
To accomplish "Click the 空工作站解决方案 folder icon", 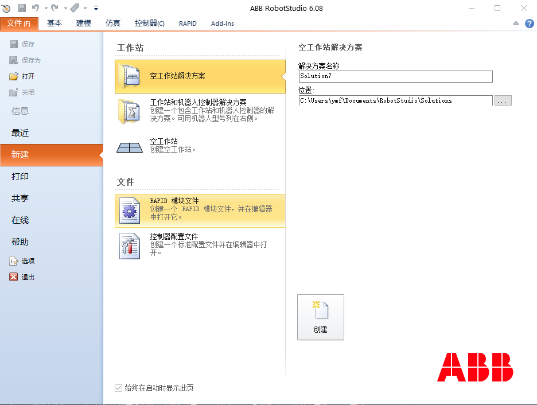I will [x=129, y=76].
